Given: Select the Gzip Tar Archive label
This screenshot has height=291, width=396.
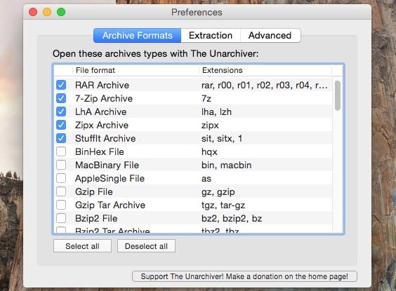Looking at the screenshot, I should point(110,205).
